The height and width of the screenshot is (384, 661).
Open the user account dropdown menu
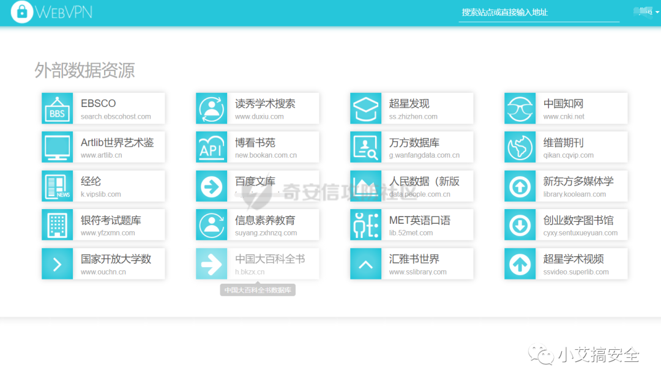coord(646,12)
